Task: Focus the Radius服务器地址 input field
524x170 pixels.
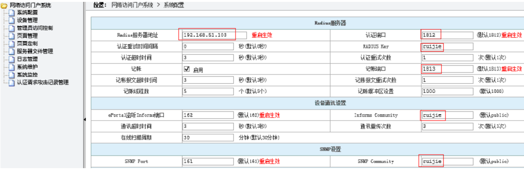Action: (215, 35)
